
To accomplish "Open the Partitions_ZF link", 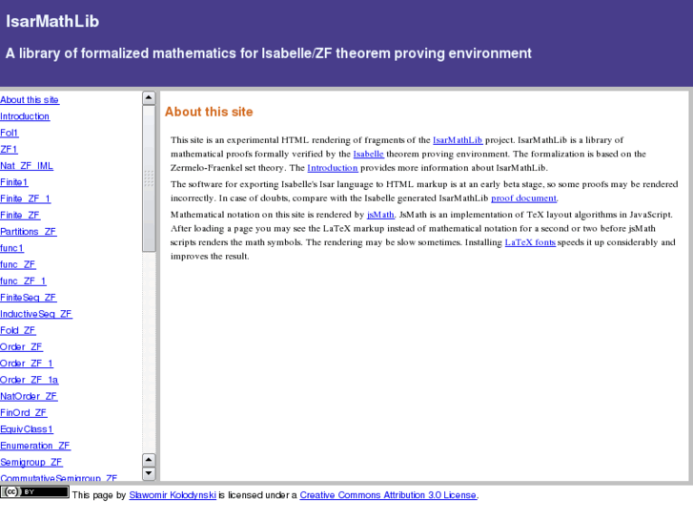I will (x=29, y=232).
